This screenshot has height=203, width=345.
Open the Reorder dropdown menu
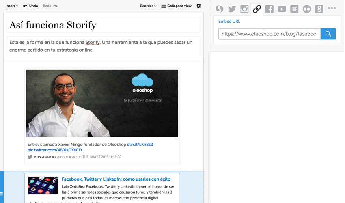click(x=148, y=6)
